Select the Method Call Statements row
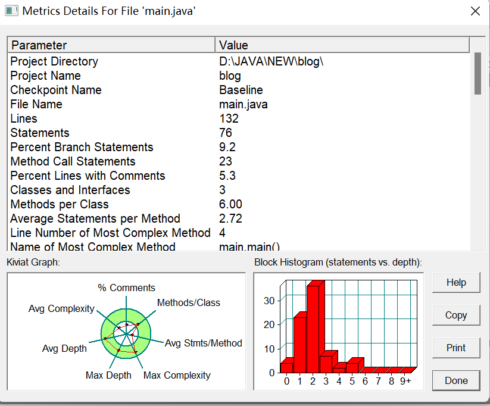490x406 pixels. (239, 161)
